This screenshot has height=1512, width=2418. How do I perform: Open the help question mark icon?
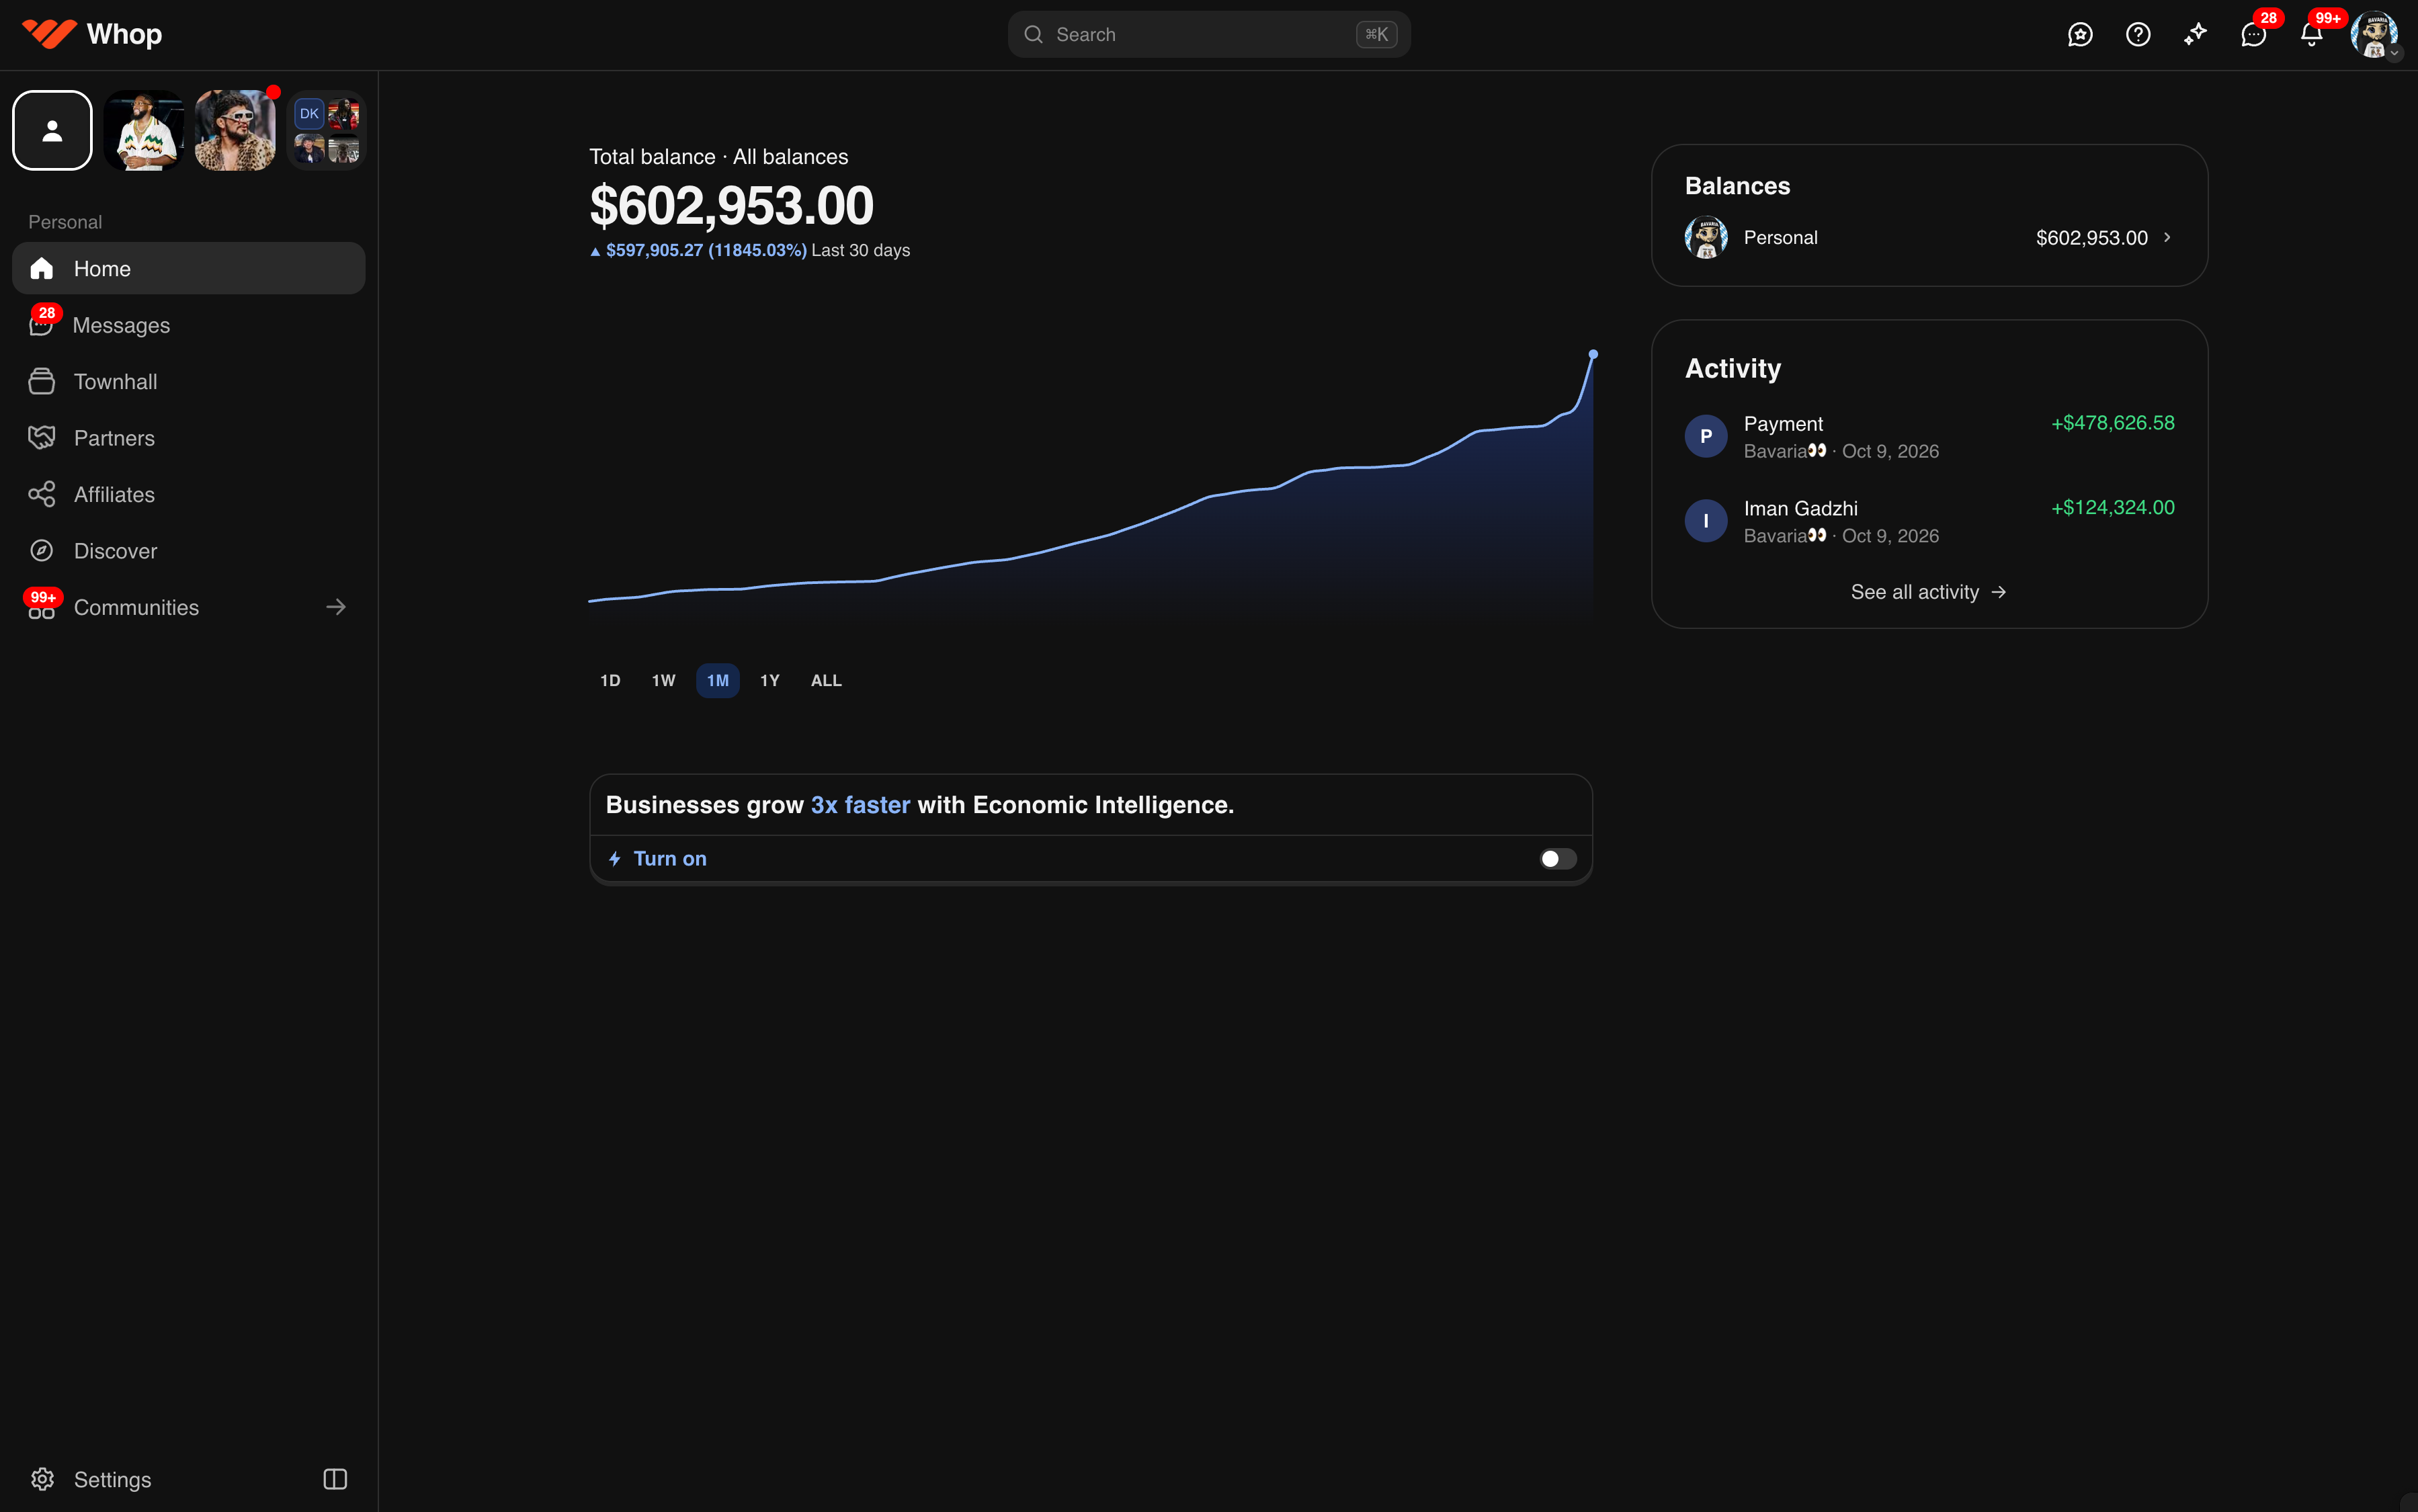(2138, 34)
